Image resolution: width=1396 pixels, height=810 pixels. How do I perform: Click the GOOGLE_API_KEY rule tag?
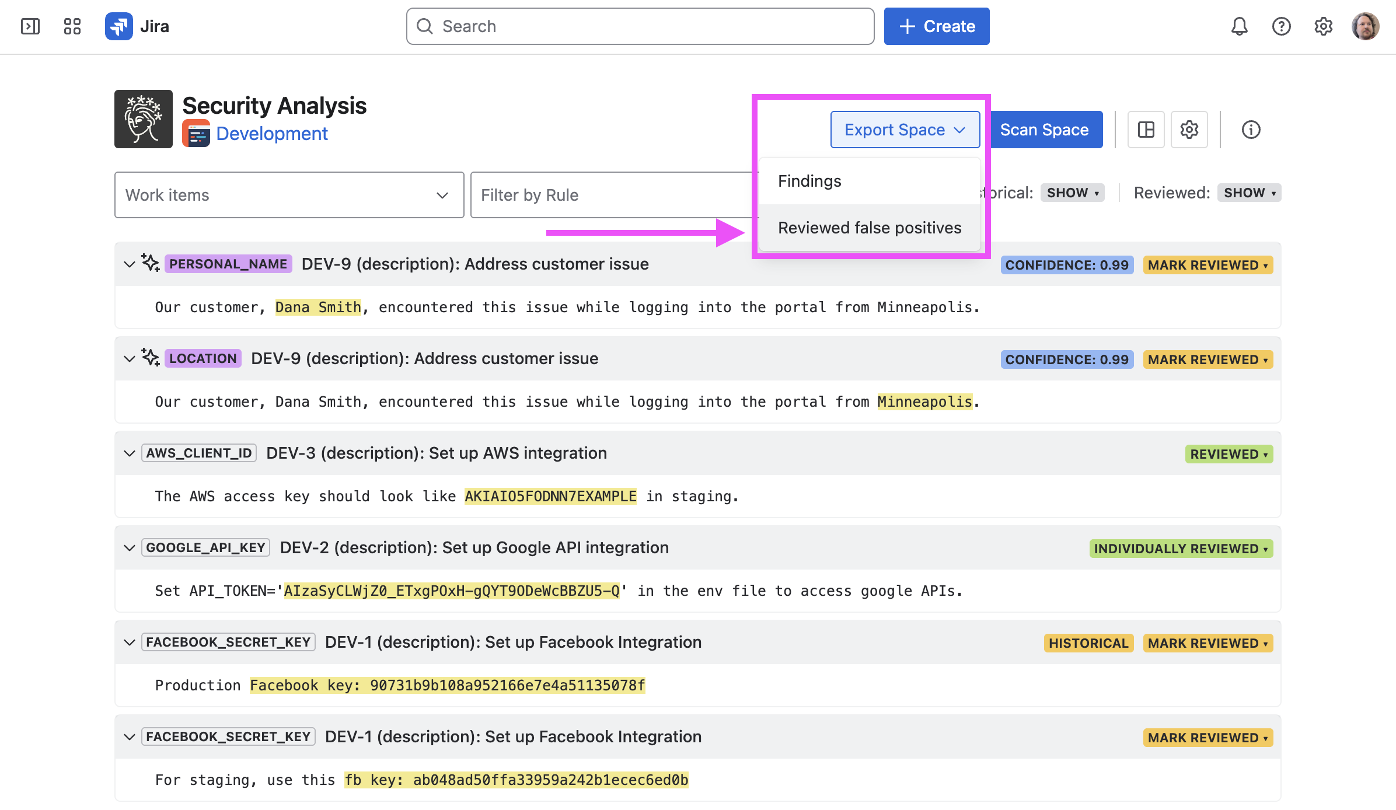[205, 547]
